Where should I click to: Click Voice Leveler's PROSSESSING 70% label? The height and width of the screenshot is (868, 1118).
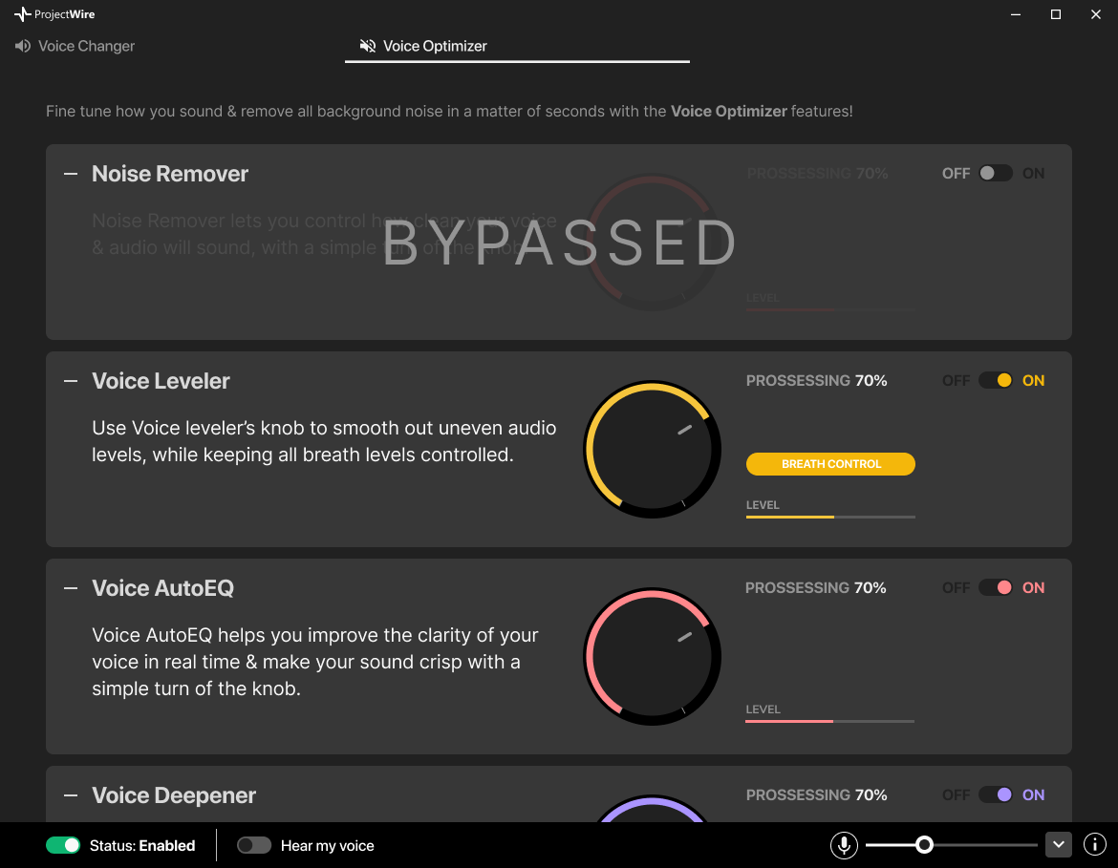[x=816, y=381]
